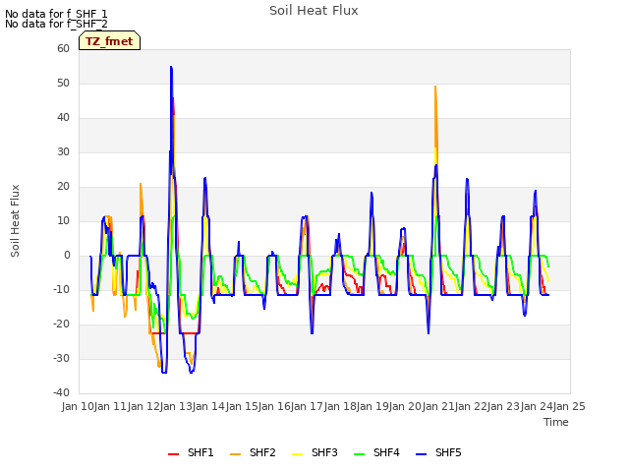The image size is (629, 472).
Task: Click the yellow SHF3 legend swatch
Action: [297, 454]
